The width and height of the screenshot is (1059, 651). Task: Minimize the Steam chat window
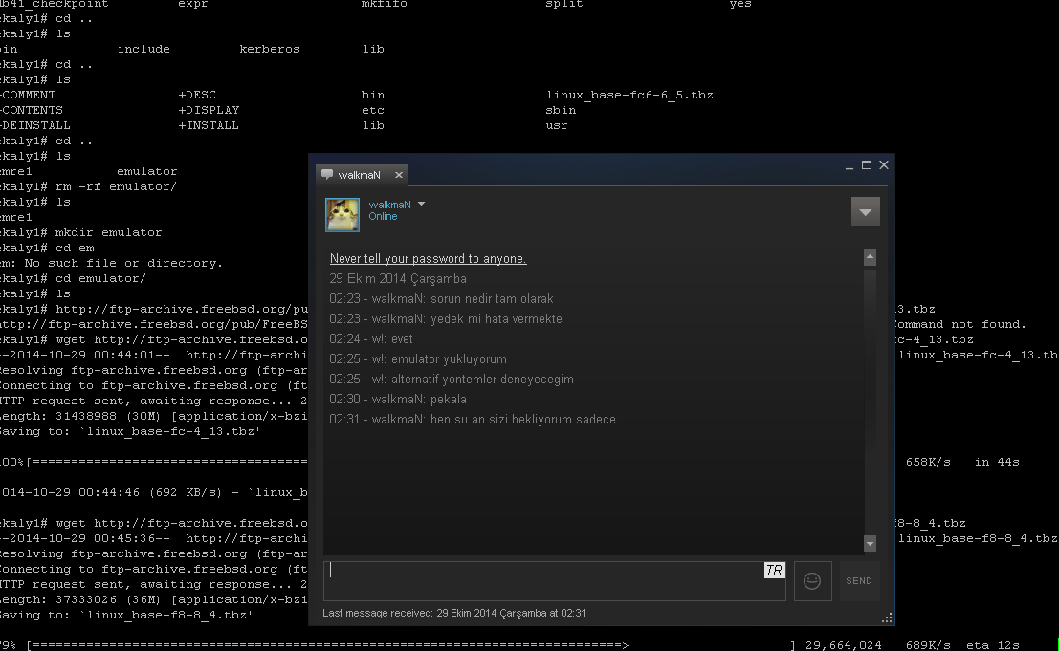click(x=849, y=166)
